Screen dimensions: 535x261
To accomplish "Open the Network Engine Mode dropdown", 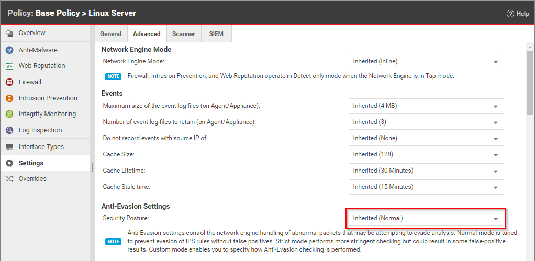I will 426,62.
